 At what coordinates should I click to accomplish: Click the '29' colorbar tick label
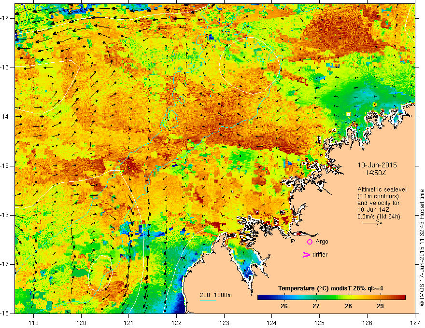pos(380,306)
